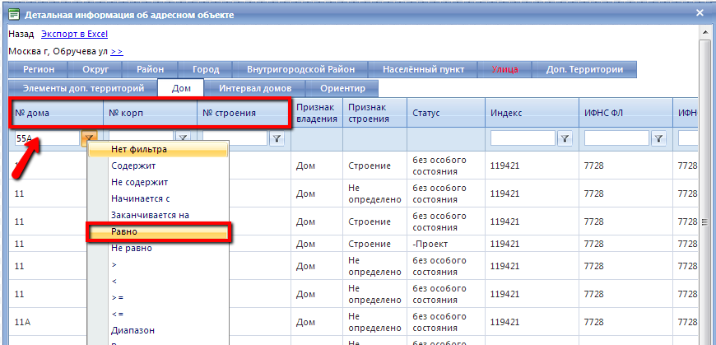Select the Улица tab

504,69
